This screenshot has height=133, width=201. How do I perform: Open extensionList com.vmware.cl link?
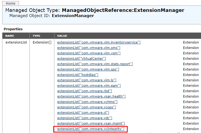point(83,112)
